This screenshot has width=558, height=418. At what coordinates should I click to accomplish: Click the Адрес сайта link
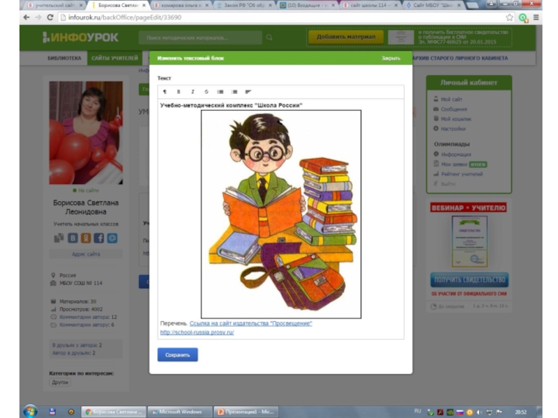86,254
